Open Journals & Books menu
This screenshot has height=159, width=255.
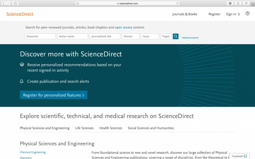point(185,14)
